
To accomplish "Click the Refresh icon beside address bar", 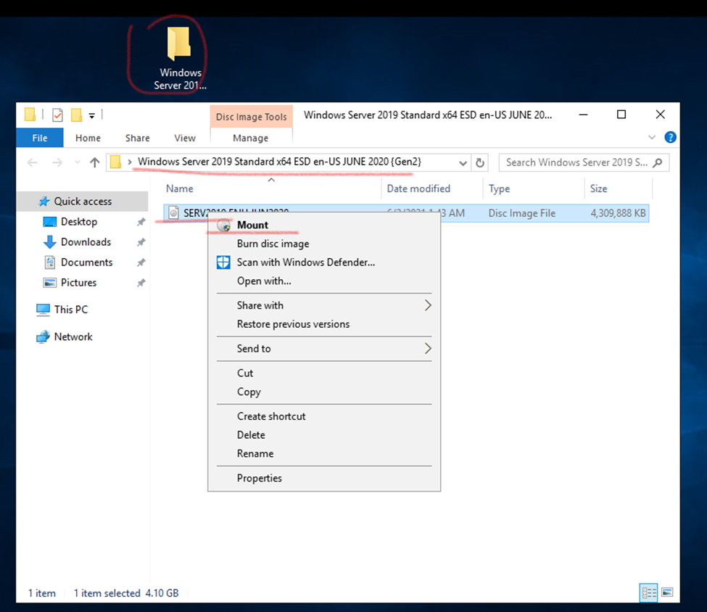I will [x=479, y=162].
